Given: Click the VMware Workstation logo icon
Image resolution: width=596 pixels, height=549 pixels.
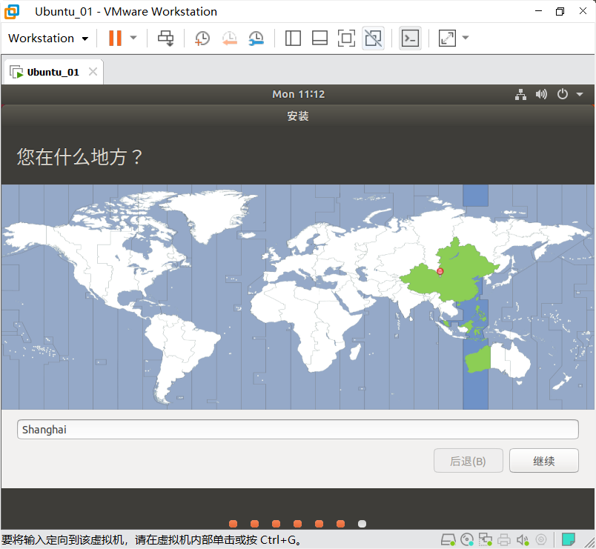Looking at the screenshot, I should coord(12,11).
